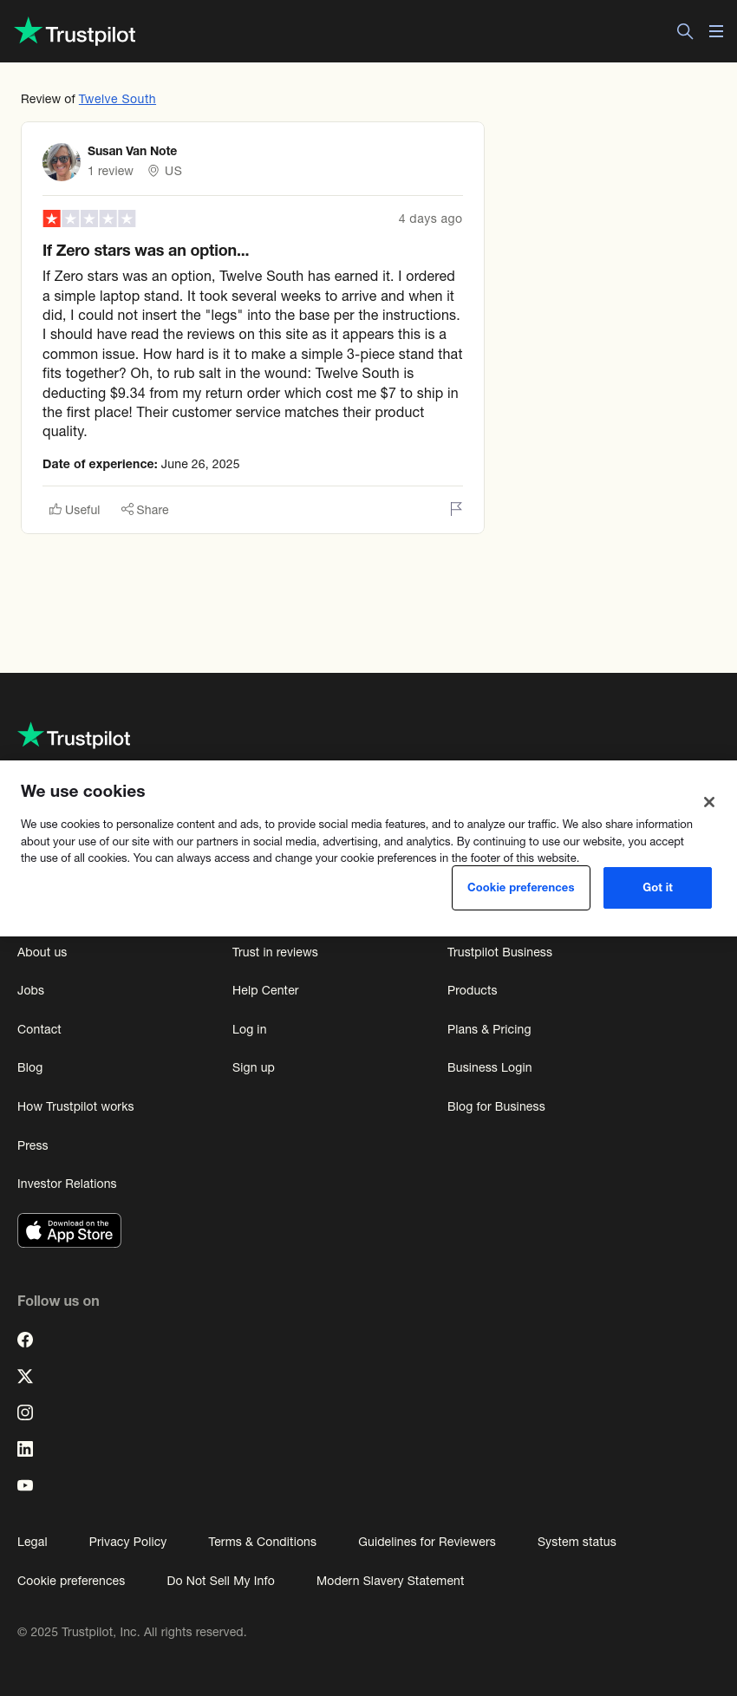The height and width of the screenshot is (1696, 737).
Task: Open Susan Van Note's reviewer profile
Action: point(132,151)
